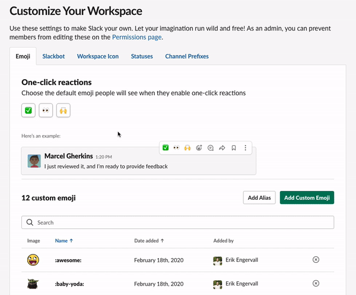Screen dimensions: 356x295
Task: Click the Add Custom Emoji button
Action: pos(307,197)
